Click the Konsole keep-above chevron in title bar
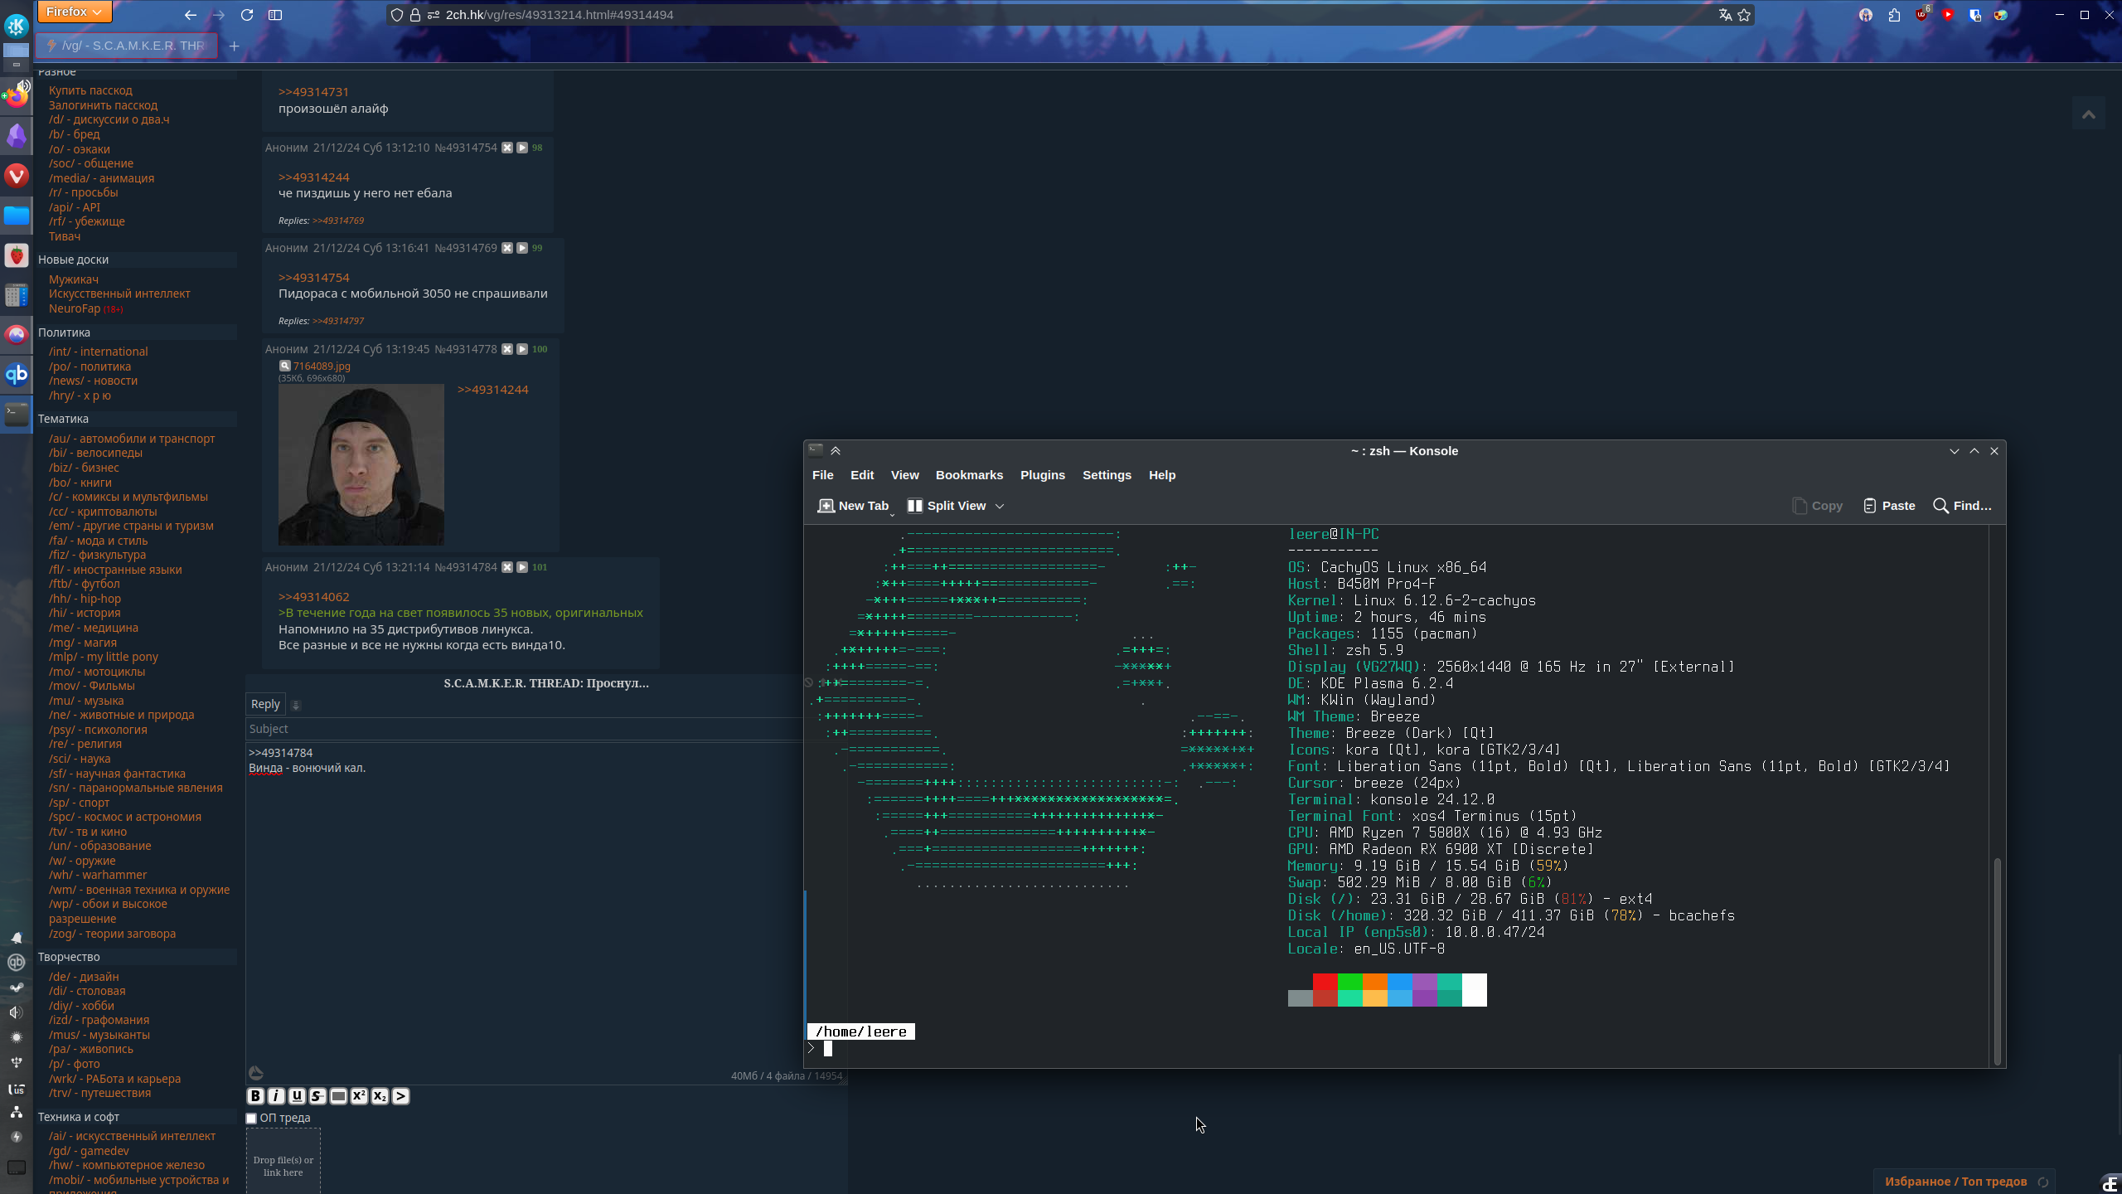The height and width of the screenshot is (1194, 2122). click(x=836, y=451)
